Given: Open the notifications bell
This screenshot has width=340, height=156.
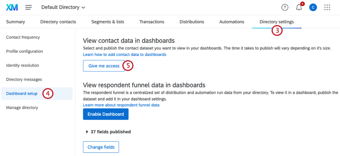Looking at the screenshot, I should [299, 7].
